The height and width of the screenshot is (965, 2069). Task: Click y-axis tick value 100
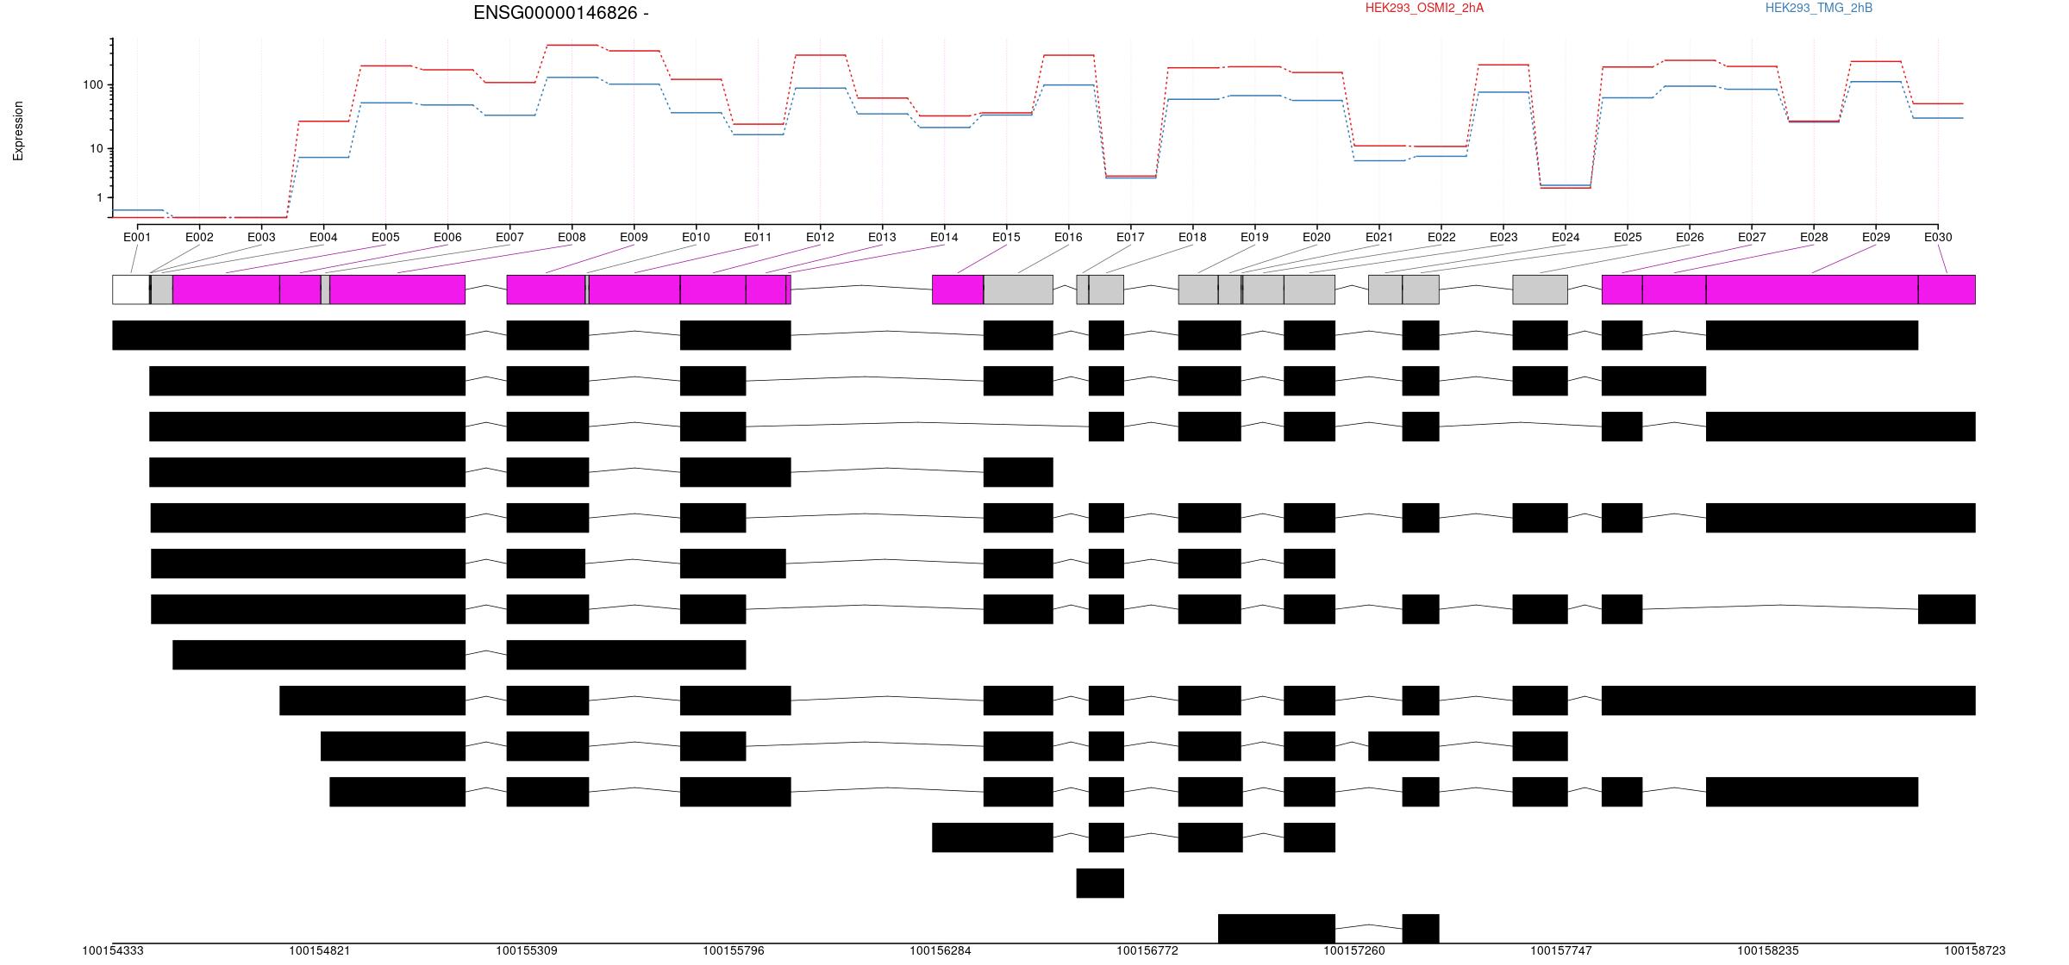point(93,84)
